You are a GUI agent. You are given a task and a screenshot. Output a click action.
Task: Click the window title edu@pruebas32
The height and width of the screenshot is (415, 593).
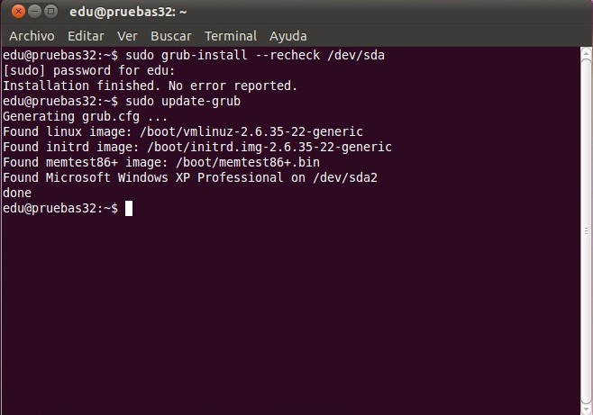[x=128, y=12]
